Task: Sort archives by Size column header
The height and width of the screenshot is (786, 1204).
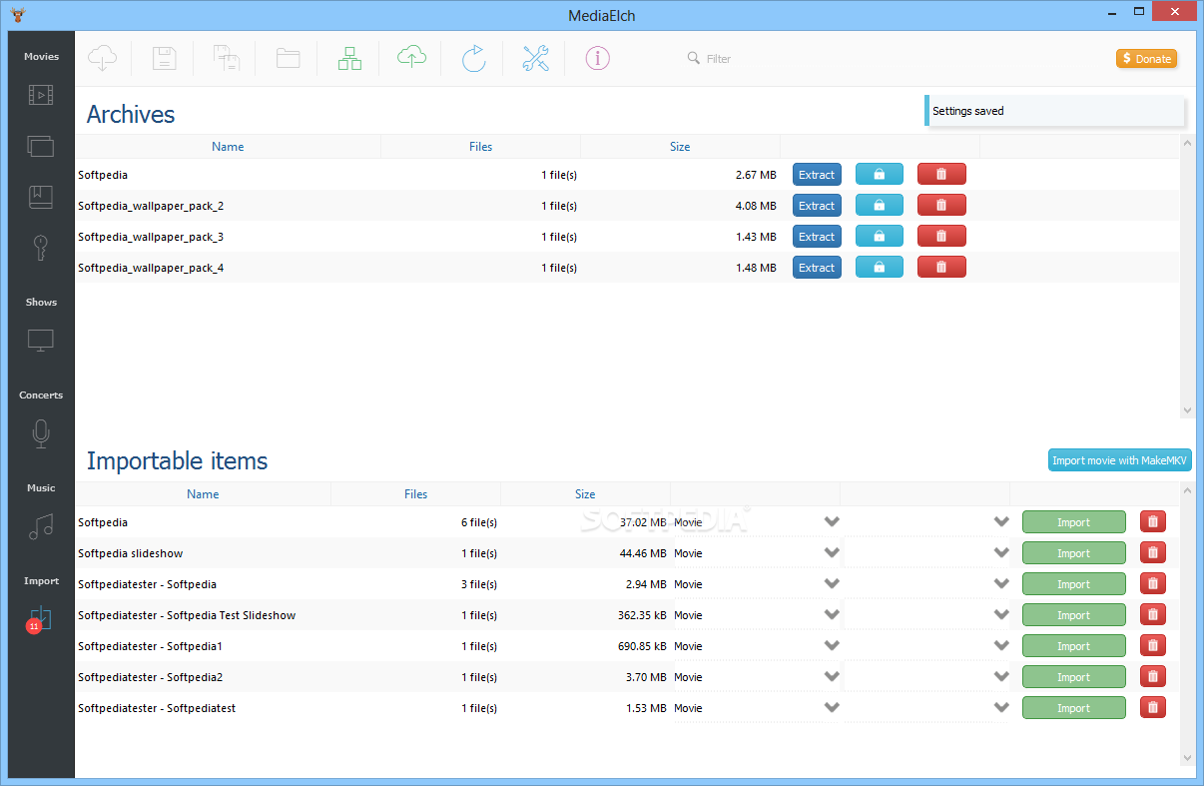Action: pyautogui.click(x=680, y=147)
